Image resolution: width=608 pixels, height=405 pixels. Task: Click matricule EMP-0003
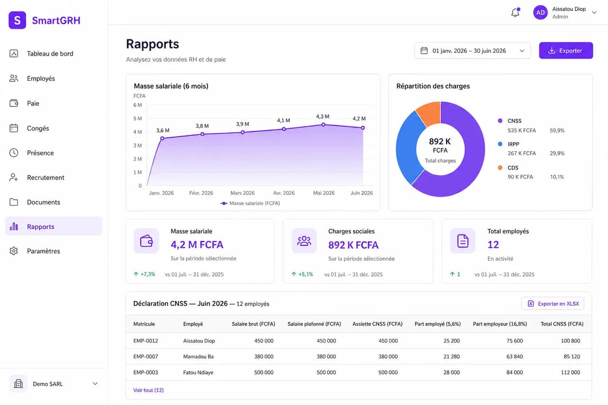tap(145, 372)
